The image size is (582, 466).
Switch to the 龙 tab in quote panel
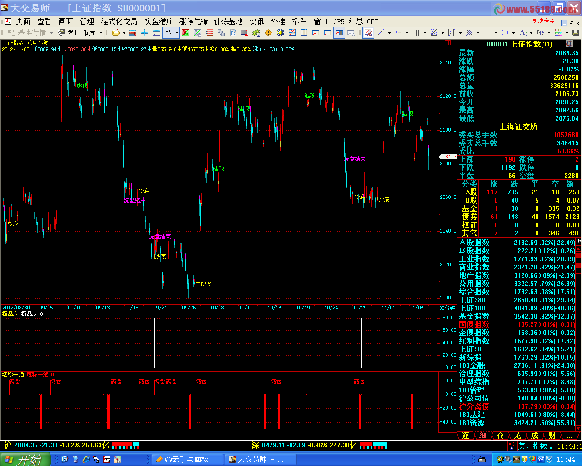(x=517, y=436)
